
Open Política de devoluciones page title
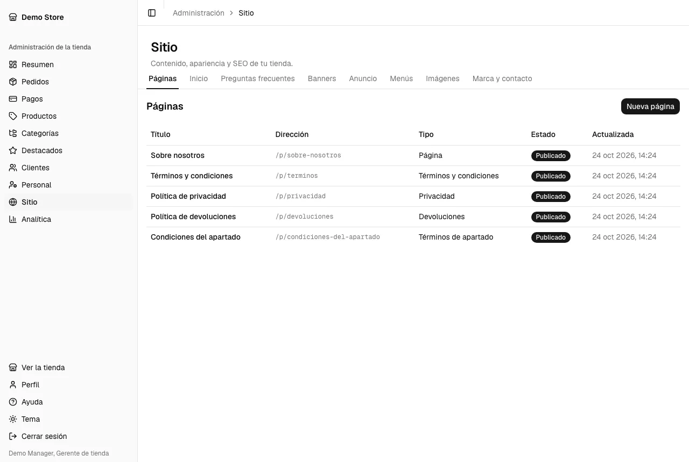(x=193, y=216)
